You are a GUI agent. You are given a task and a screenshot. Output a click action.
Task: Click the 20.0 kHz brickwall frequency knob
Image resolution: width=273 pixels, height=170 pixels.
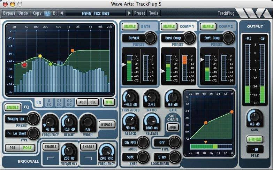[x=107, y=151]
